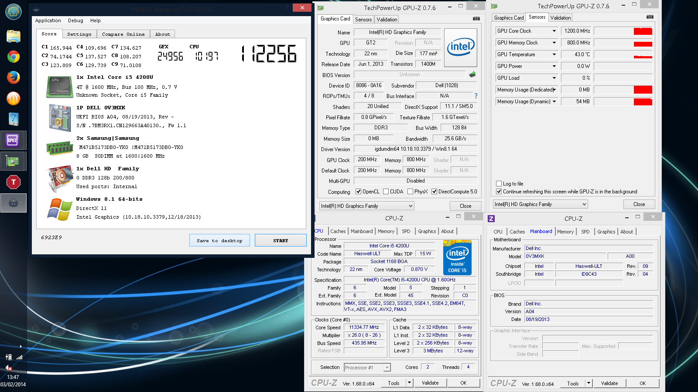Click the CPU chip image in Aquamark
Viewport: 698px width, 392px height.
[60, 87]
